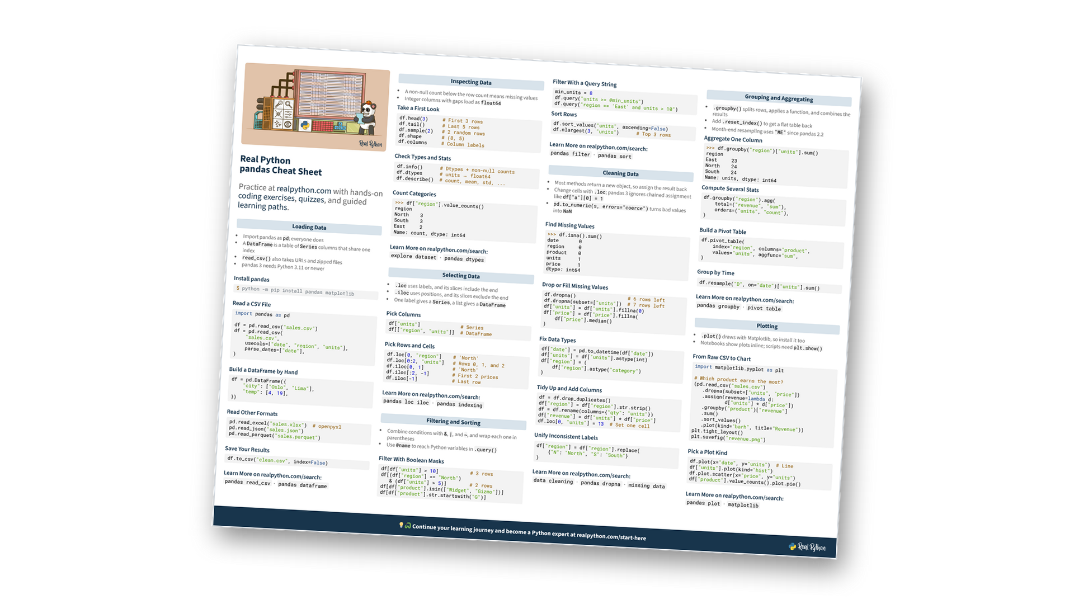Image resolution: width=1074 pixels, height=604 pixels.
Task: Click the 'matplotlib' search term beside 'pandas plot'
Action: tap(743, 505)
